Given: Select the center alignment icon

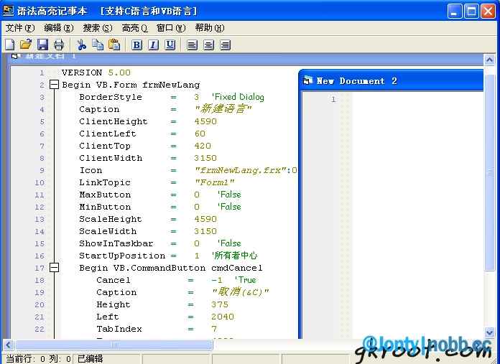Looking at the screenshot, I should 208,45.
